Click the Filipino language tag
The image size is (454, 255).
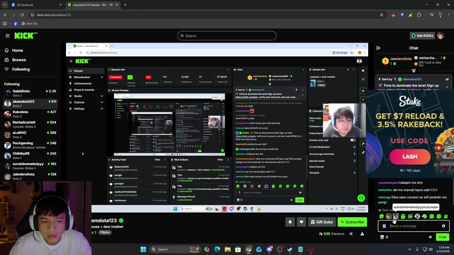105,232
